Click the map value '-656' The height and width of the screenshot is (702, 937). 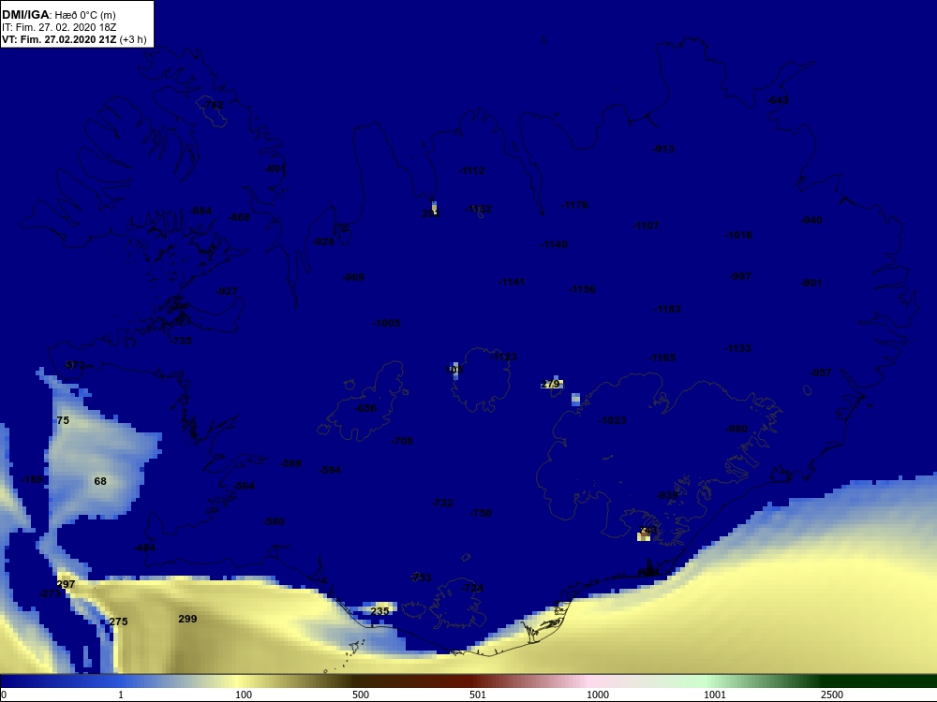[x=365, y=408]
